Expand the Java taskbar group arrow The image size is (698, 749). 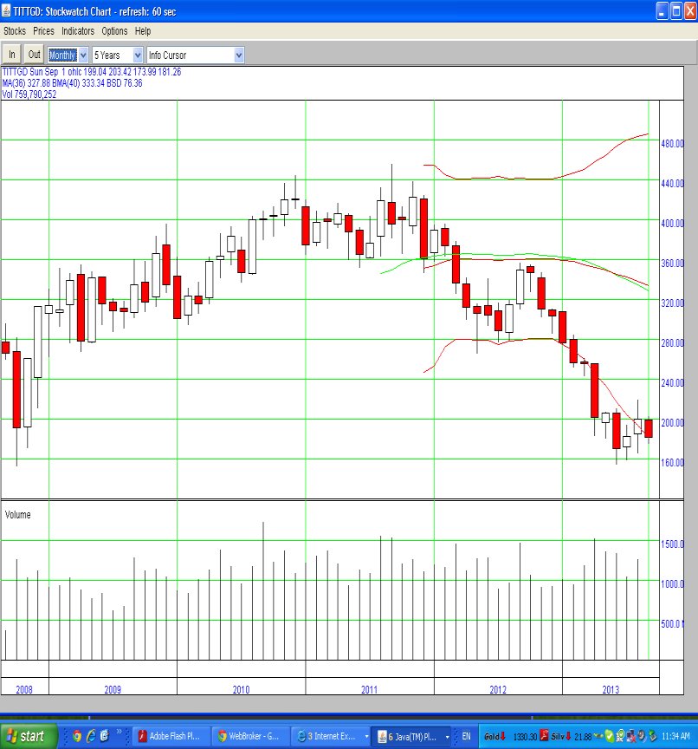[x=447, y=737]
